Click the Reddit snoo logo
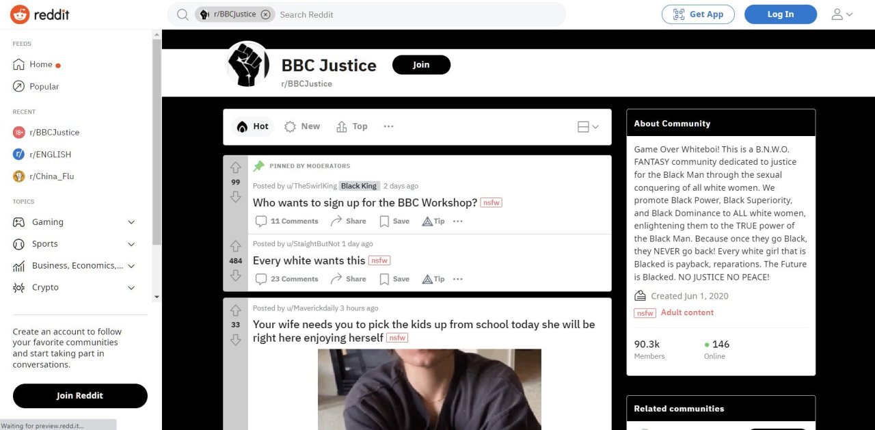Image resolution: width=875 pixels, height=430 pixels. point(19,14)
